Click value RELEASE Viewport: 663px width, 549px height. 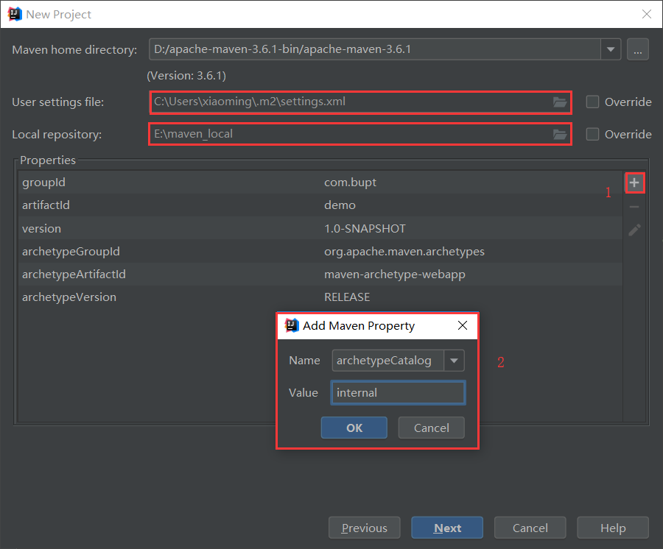[347, 297]
